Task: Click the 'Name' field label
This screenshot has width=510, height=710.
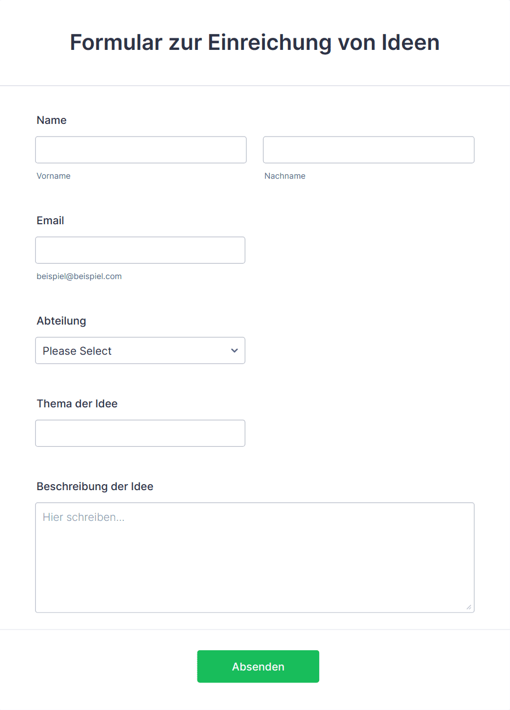Action: (52, 120)
